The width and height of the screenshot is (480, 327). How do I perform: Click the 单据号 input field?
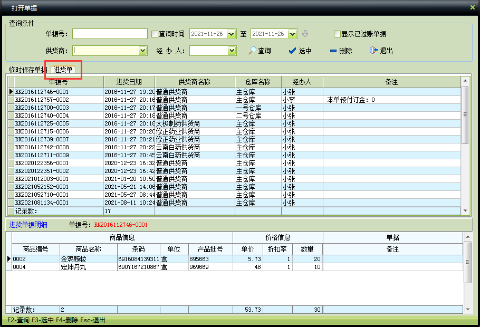110,34
